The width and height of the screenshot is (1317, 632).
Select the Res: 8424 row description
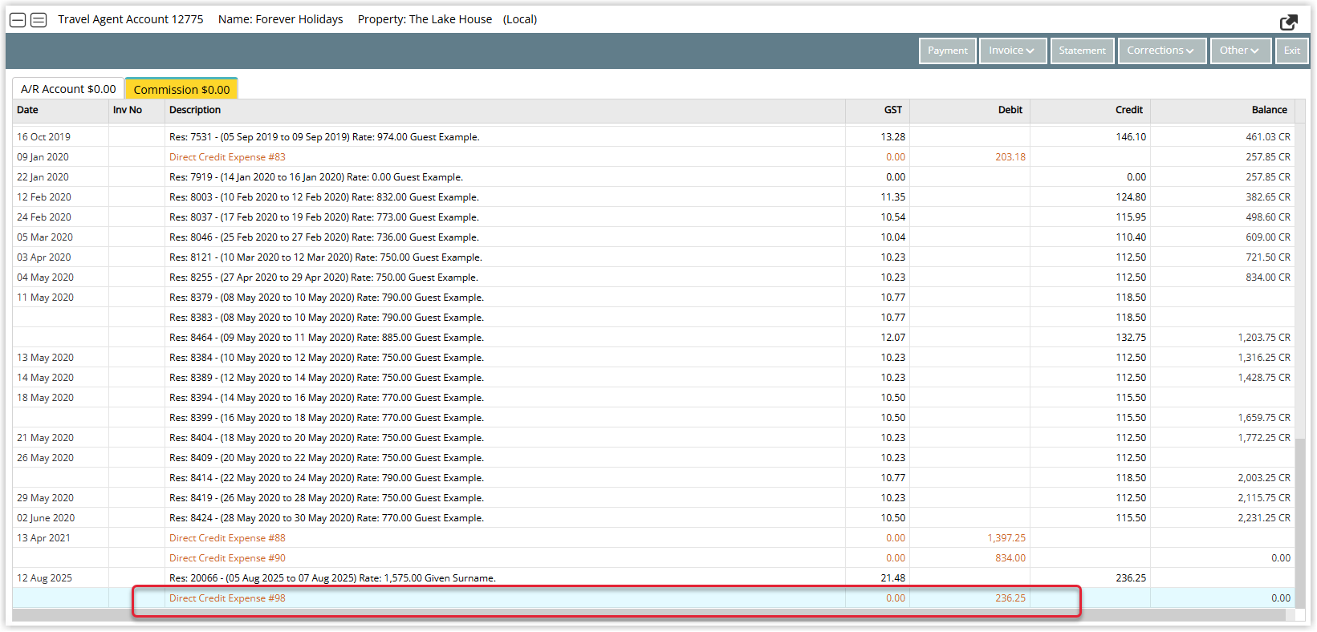tap(327, 518)
